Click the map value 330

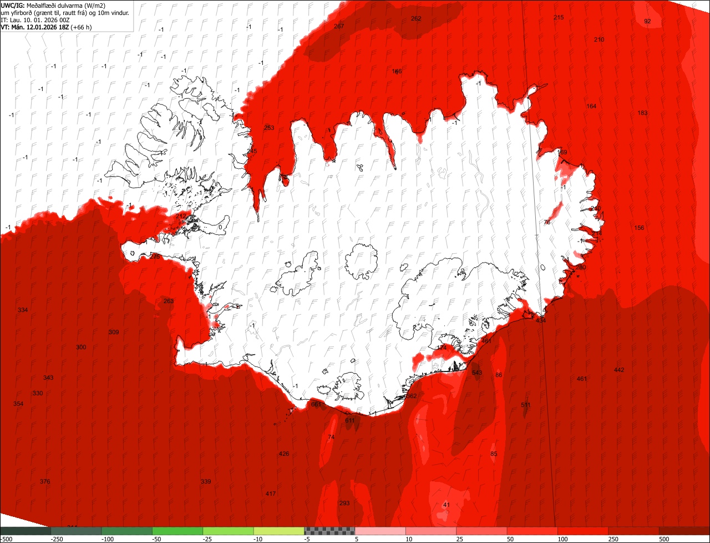[x=38, y=393]
